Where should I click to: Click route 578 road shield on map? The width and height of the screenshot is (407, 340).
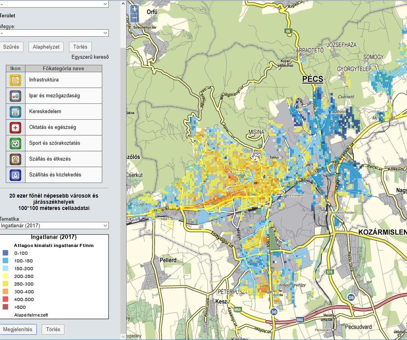329,272
